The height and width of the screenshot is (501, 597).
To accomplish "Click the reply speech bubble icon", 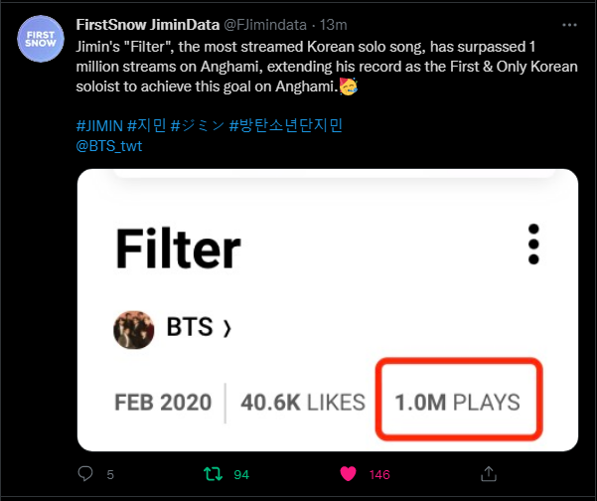I will pos(85,473).
